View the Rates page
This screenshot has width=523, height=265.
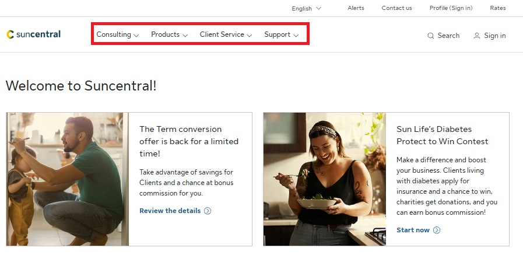tap(498, 8)
